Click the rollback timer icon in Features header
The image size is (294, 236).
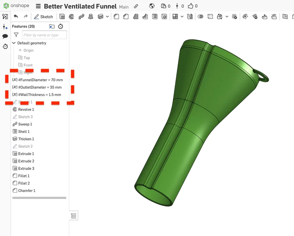[x=61, y=26]
